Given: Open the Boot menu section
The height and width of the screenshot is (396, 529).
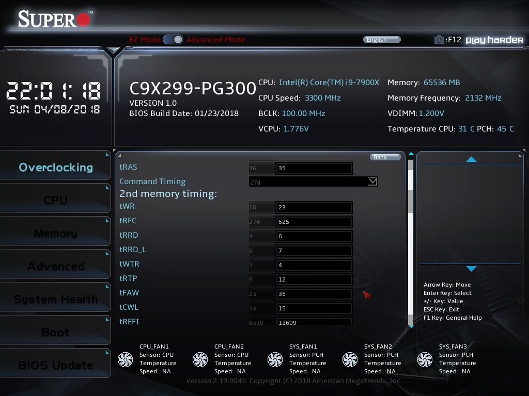Looking at the screenshot, I should tap(55, 333).
